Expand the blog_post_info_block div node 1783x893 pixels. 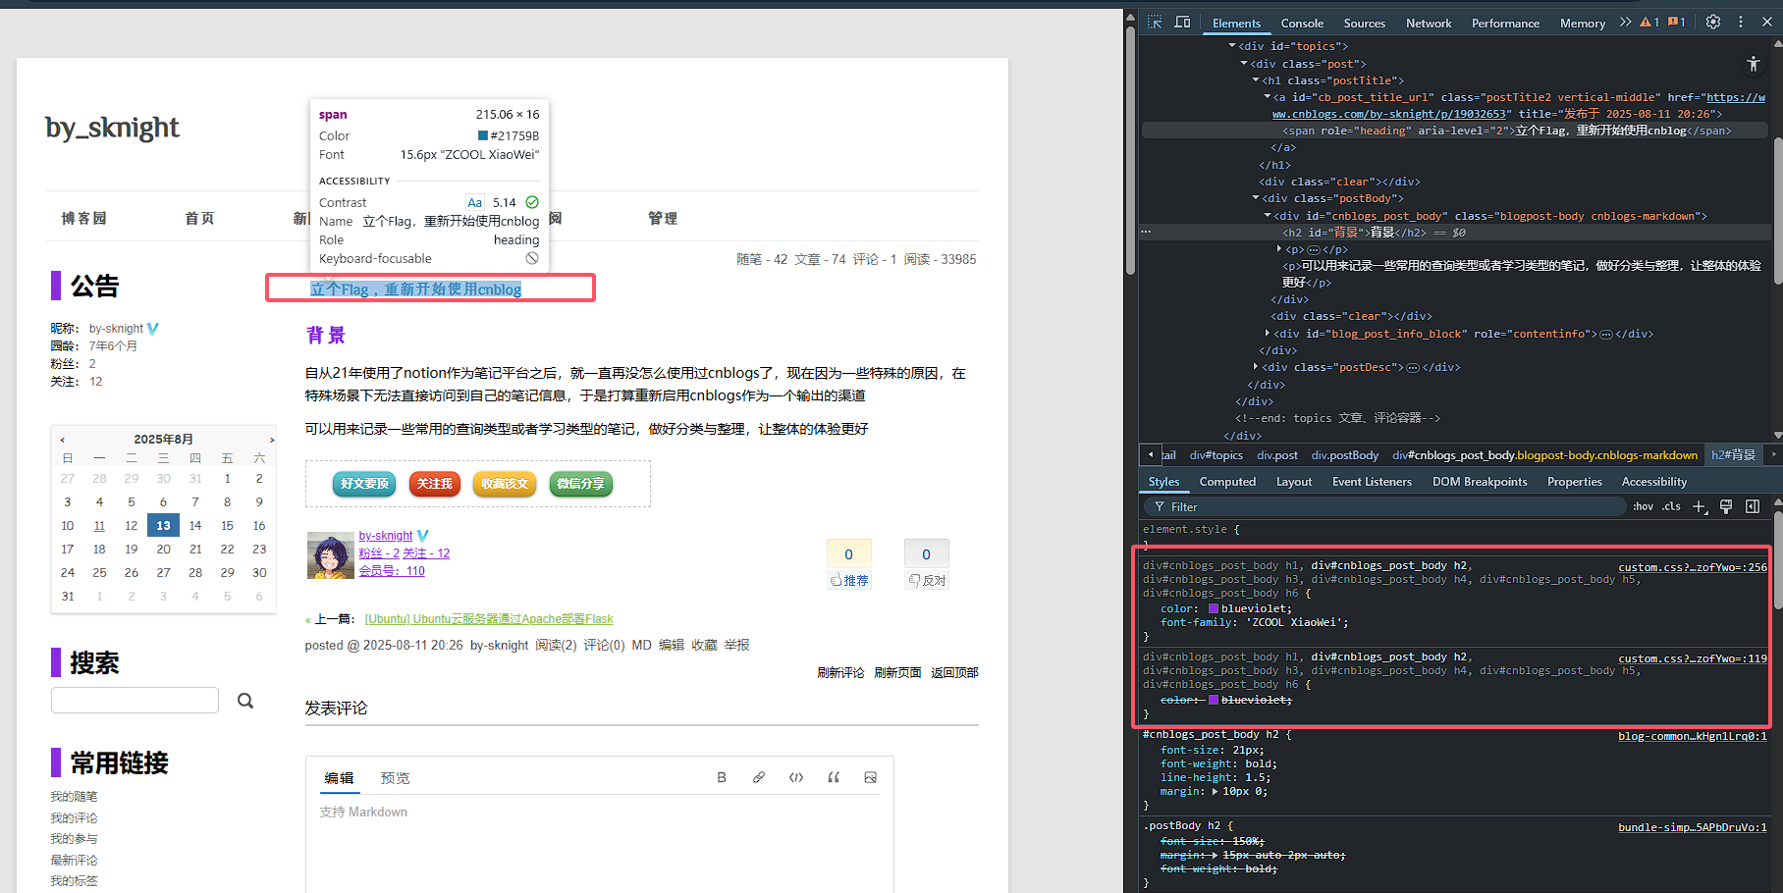(x=1268, y=334)
